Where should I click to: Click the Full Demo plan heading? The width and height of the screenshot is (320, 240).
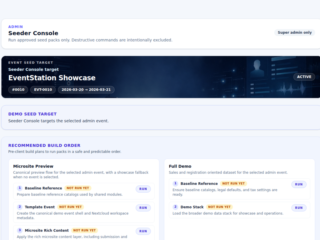180,166
